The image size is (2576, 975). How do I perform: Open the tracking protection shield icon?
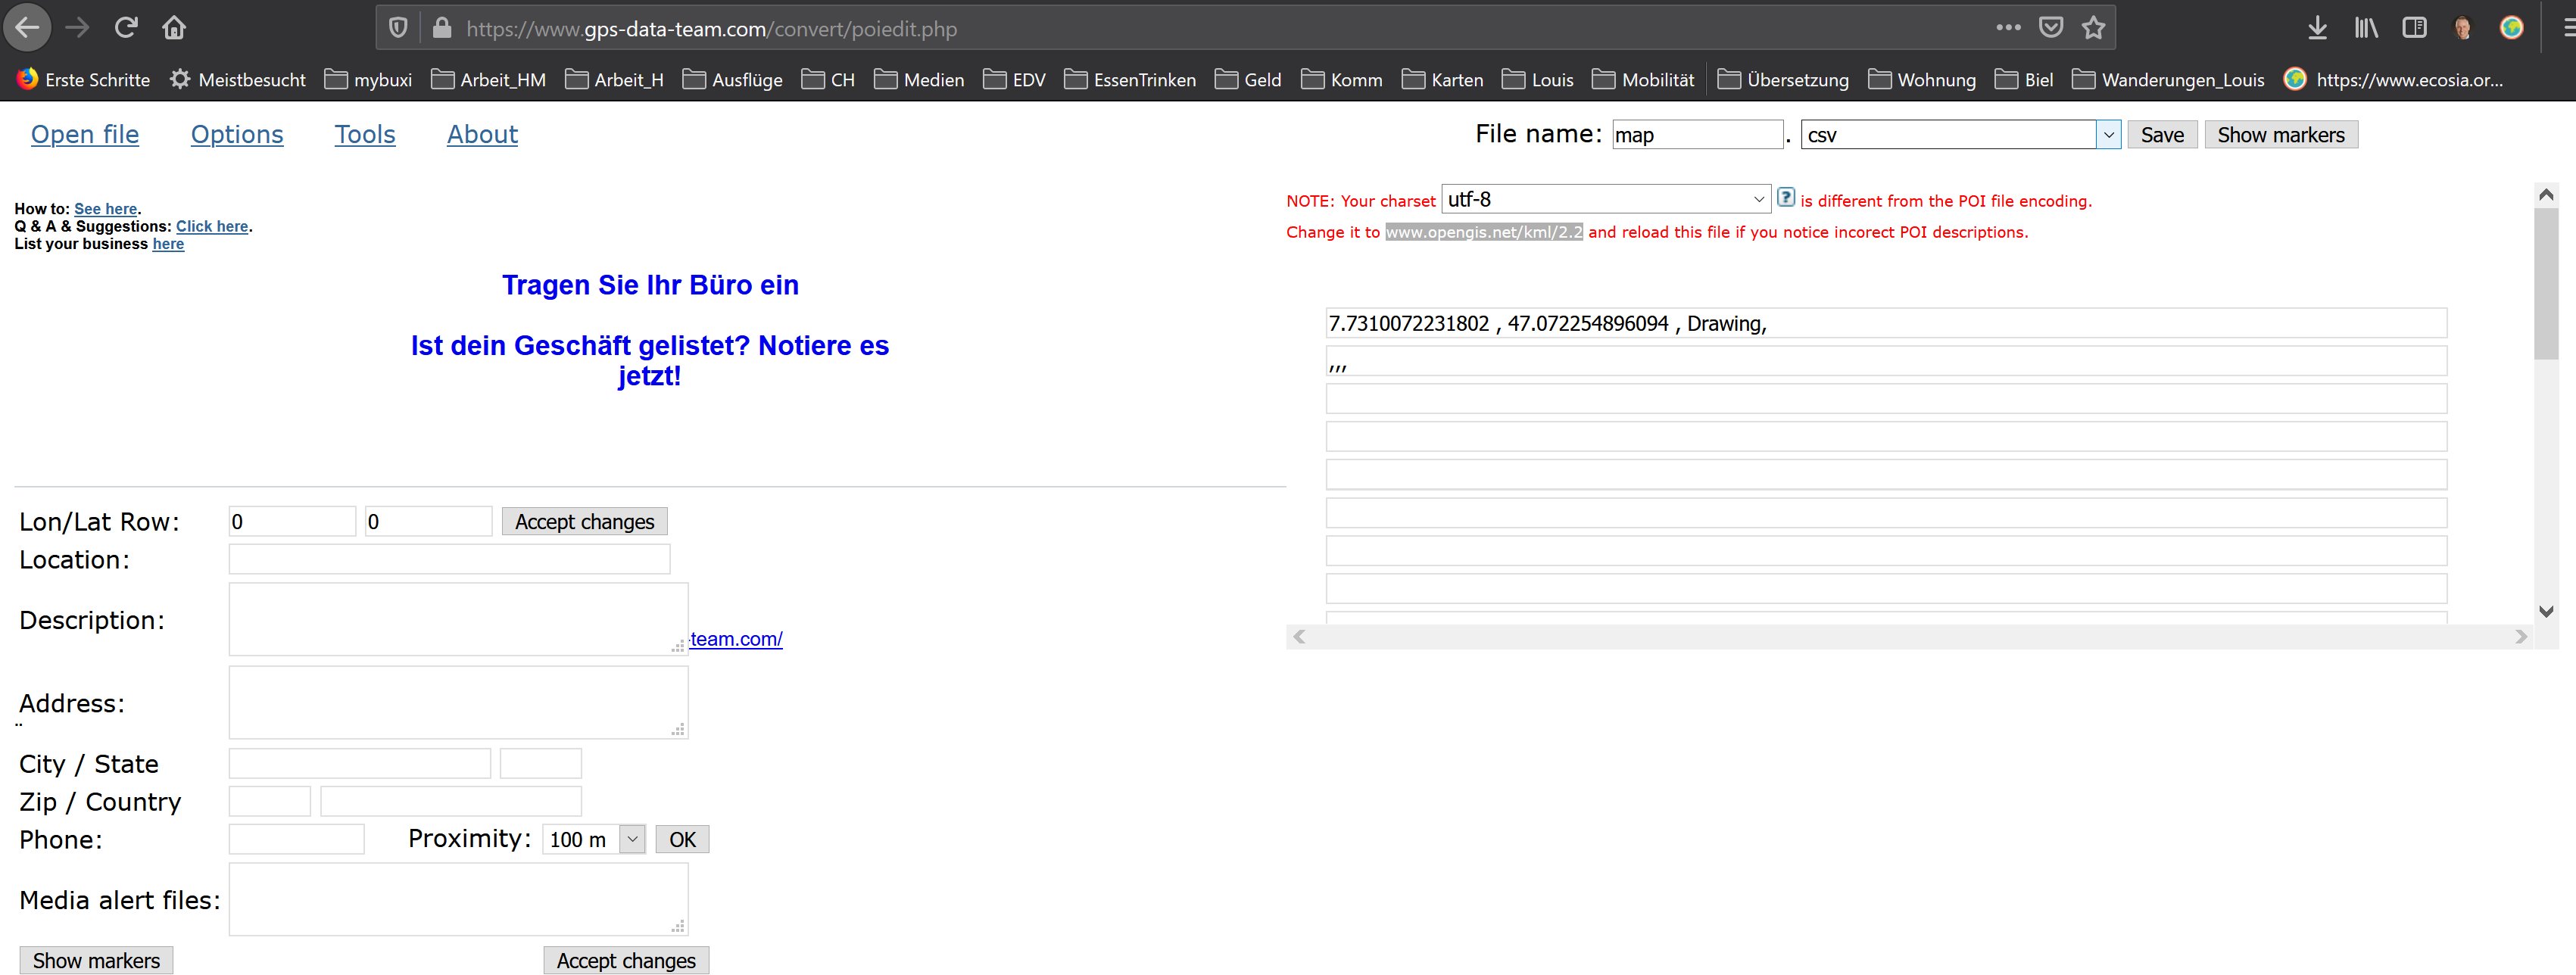(398, 28)
